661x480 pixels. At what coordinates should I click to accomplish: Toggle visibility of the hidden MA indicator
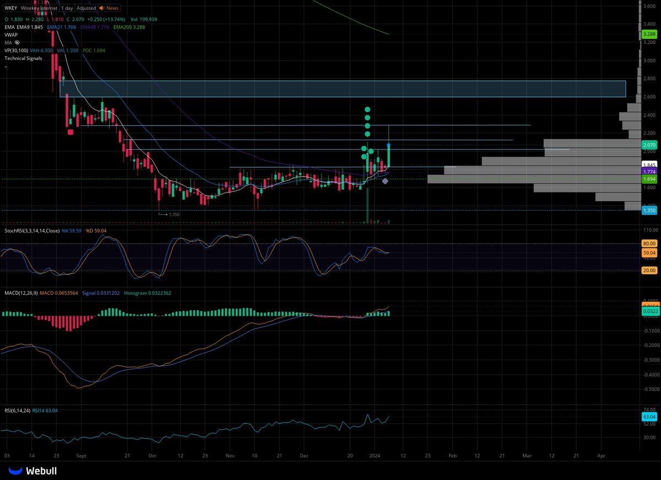pos(17,42)
